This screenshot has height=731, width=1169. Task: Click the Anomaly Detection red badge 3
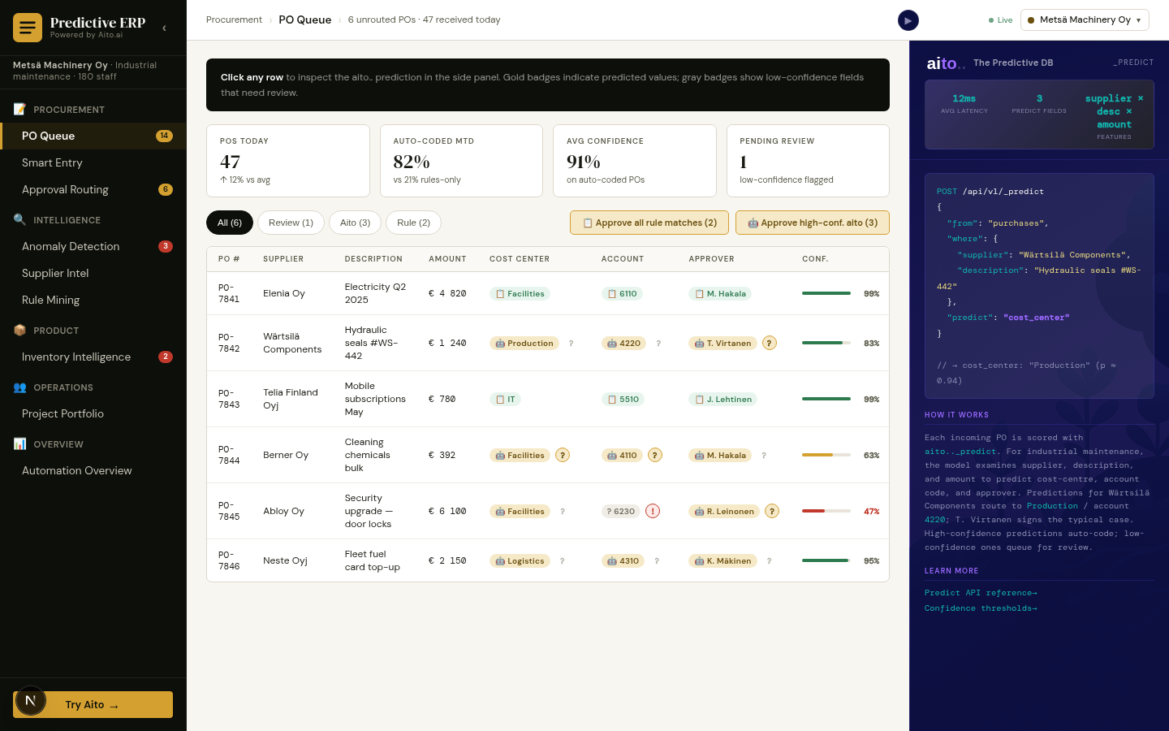tap(166, 246)
